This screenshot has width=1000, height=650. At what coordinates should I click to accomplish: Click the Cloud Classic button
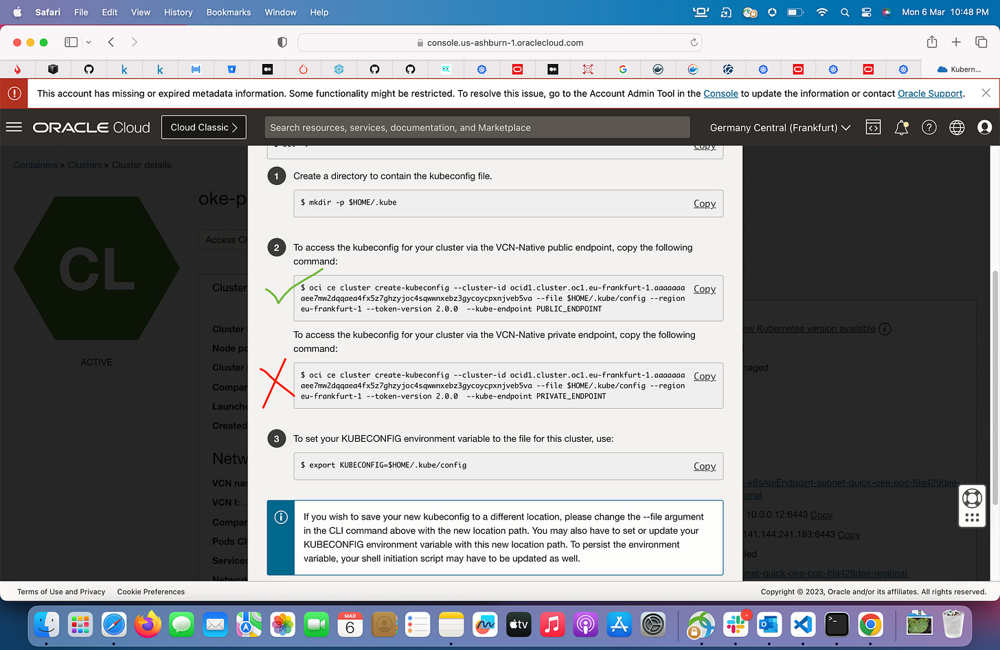tap(204, 127)
